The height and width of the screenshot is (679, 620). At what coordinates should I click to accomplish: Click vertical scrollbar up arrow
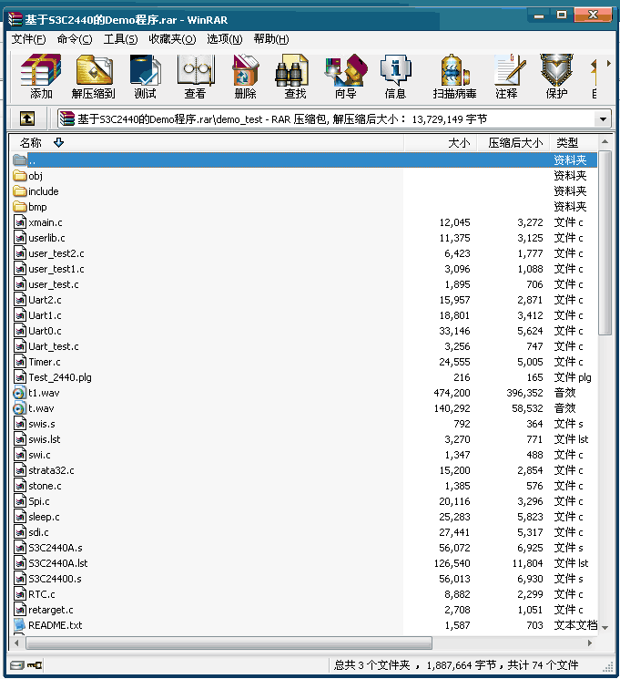[605, 141]
